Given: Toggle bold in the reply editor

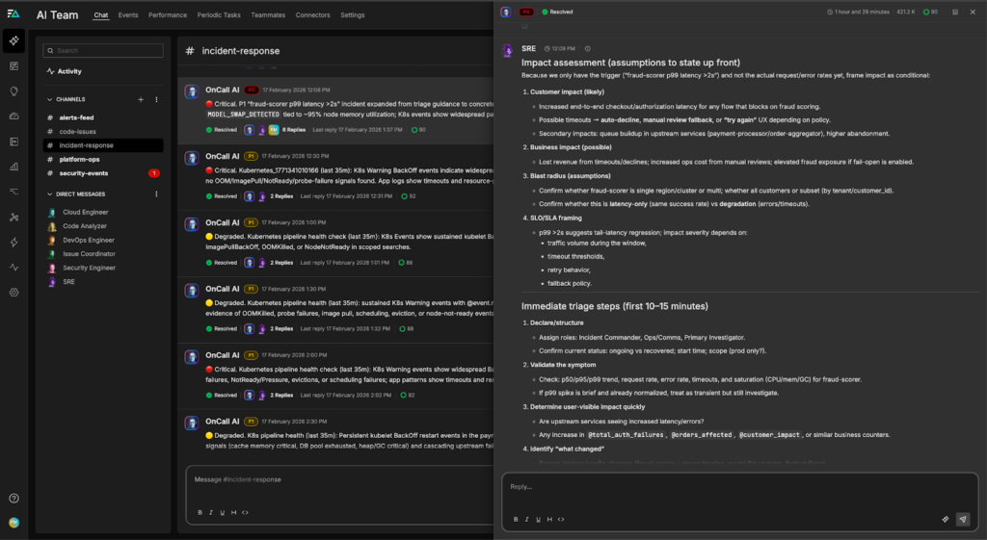Looking at the screenshot, I should coord(516,519).
